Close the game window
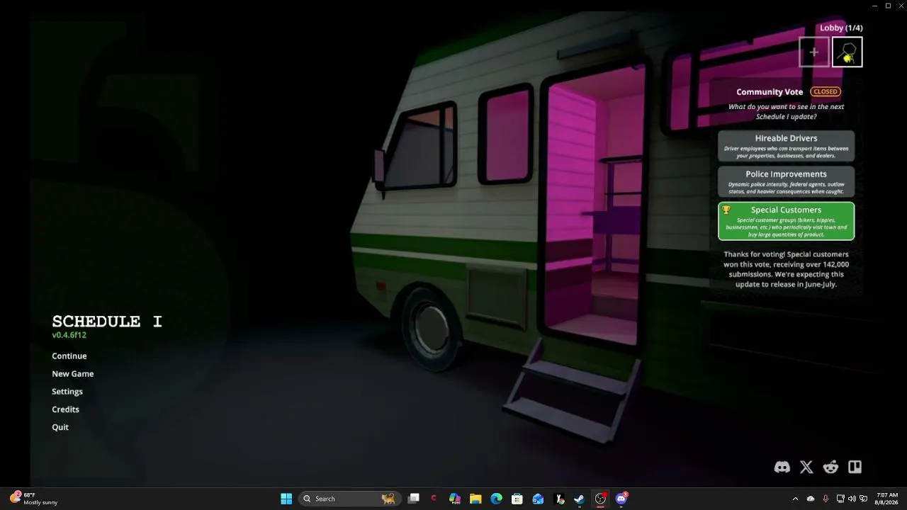 point(901,6)
